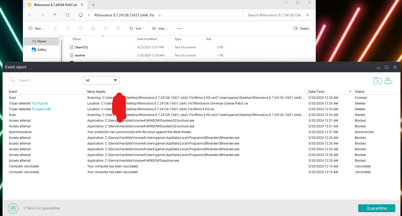Sort Explorer files by the Name column
The width and height of the screenshot is (402, 216).
[x=77, y=39]
